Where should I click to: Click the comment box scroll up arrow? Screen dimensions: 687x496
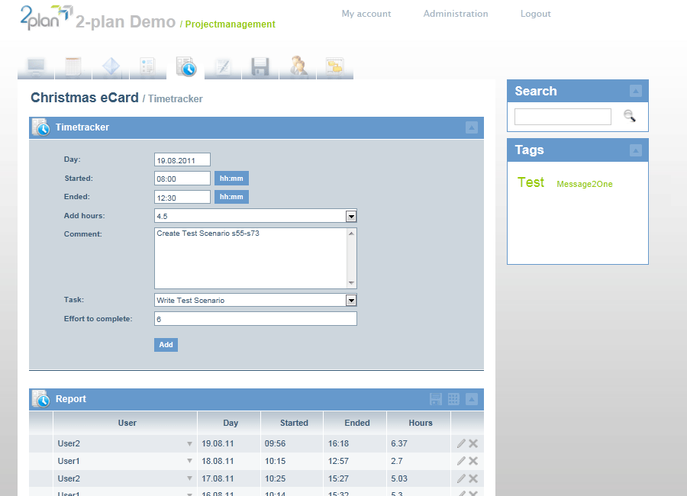(x=351, y=234)
